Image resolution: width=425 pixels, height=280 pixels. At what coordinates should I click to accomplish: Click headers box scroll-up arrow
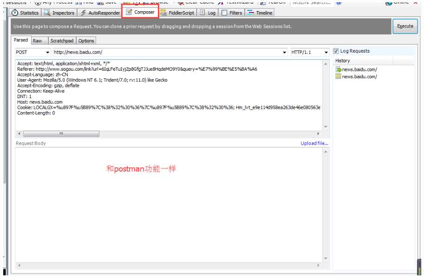[326, 64]
